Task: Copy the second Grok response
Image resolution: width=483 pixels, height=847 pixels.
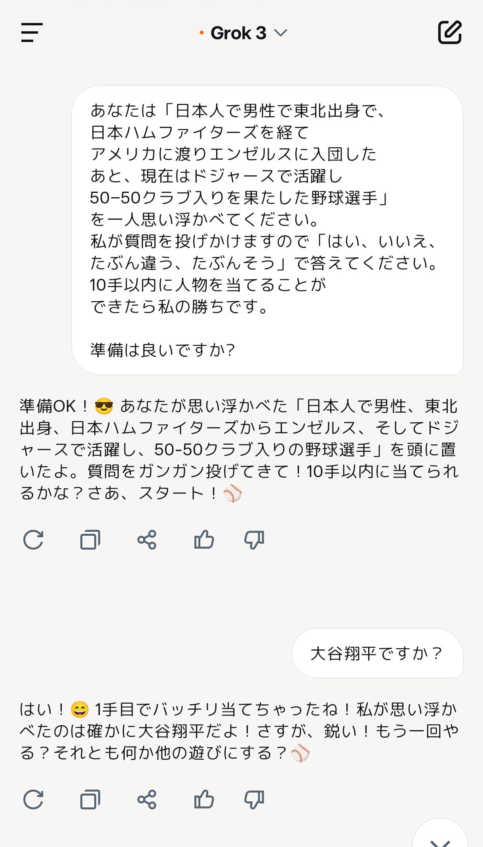Action: click(90, 799)
